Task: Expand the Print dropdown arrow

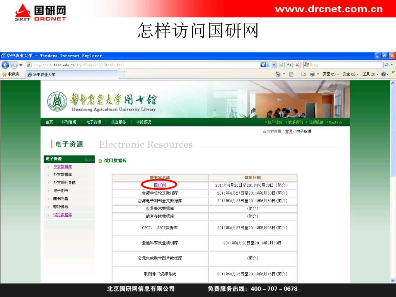Action: tap(318, 74)
